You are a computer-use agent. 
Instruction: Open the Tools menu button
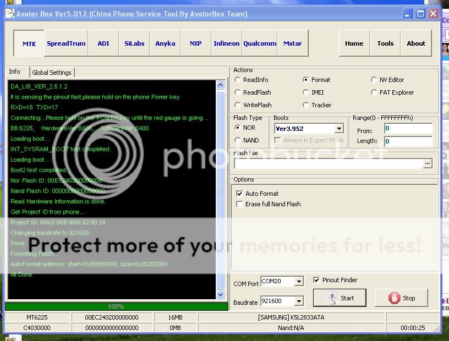click(385, 43)
